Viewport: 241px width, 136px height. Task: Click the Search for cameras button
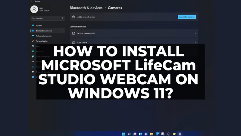187,17
